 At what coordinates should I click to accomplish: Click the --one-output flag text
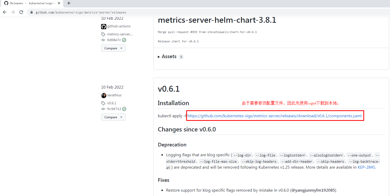(x=359, y=155)
